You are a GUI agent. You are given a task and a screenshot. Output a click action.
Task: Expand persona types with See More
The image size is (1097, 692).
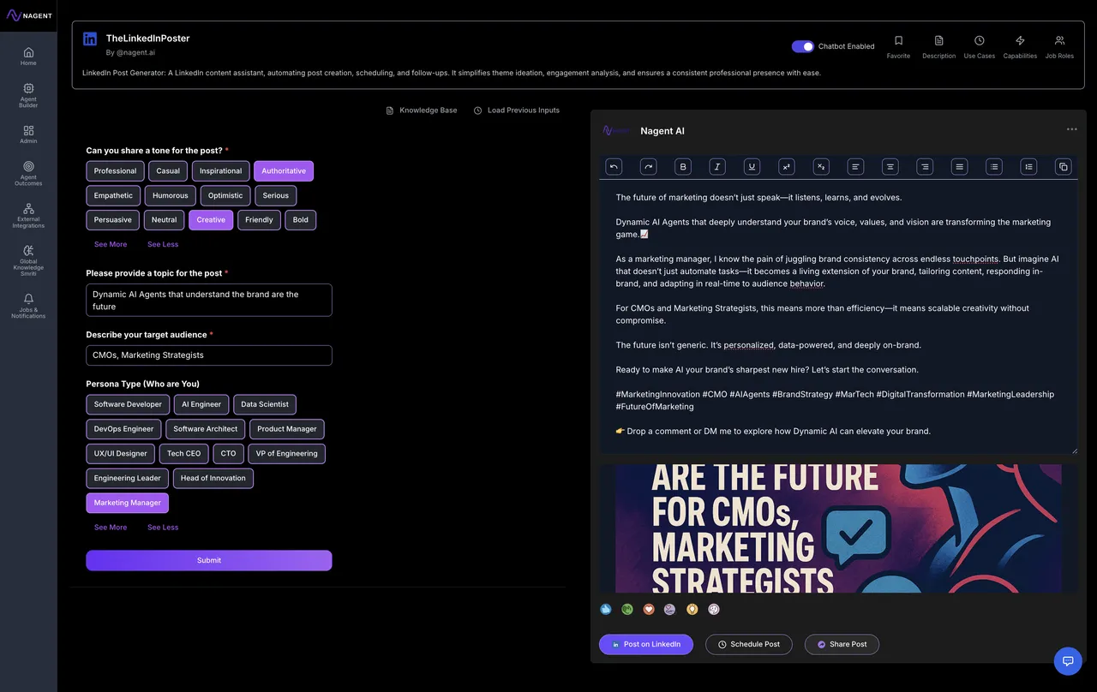[111, 528]
